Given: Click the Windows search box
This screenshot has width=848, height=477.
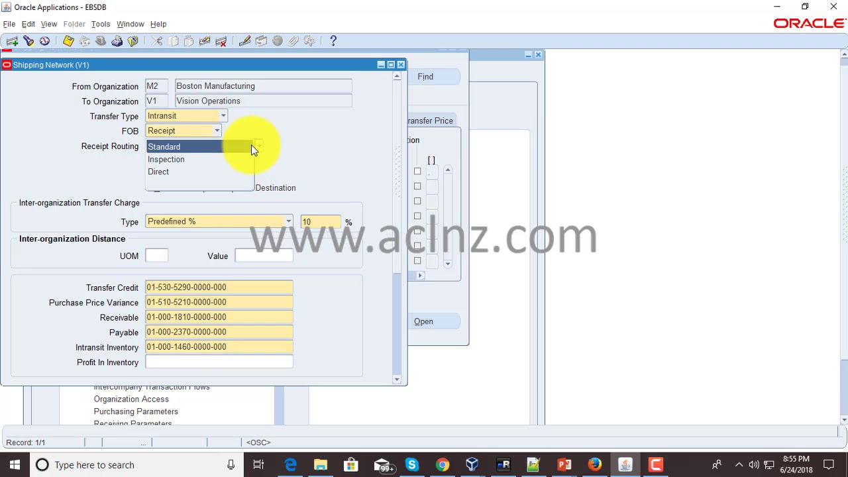Looking at the screenshot, I should (x=136, y=464).
